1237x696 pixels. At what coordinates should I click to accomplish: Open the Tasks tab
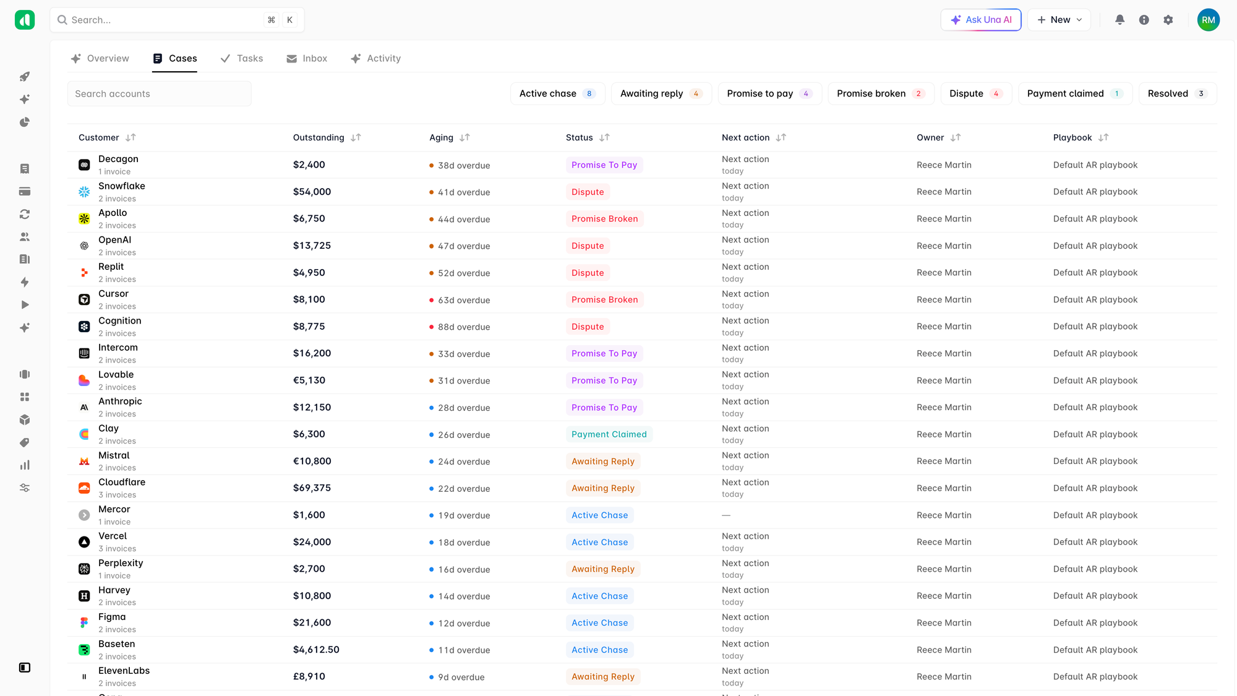point(242,58)
